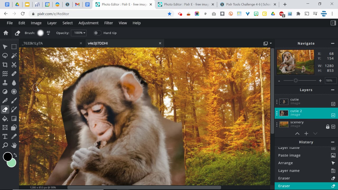Open the black foreground color swatch
Viewport: 338px width, 190px height.
(8, 157)
